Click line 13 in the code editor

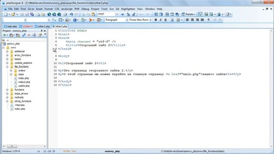[149, 74]
